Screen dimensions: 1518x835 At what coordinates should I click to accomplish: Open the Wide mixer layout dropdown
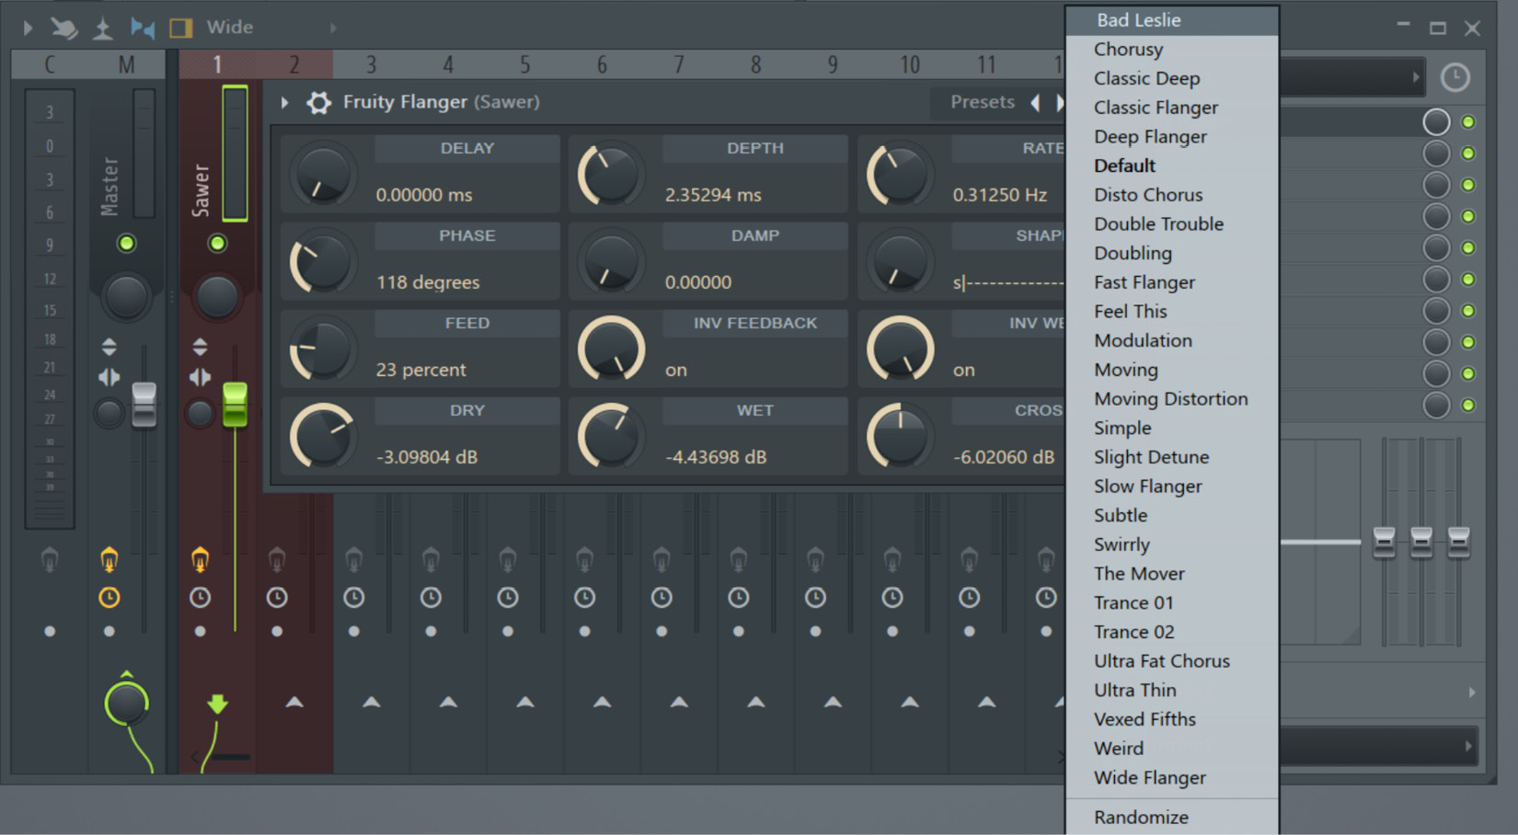230,28
